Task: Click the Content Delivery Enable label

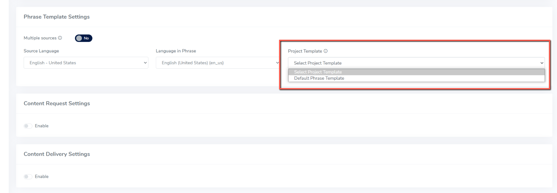Action: pos(42,177)
